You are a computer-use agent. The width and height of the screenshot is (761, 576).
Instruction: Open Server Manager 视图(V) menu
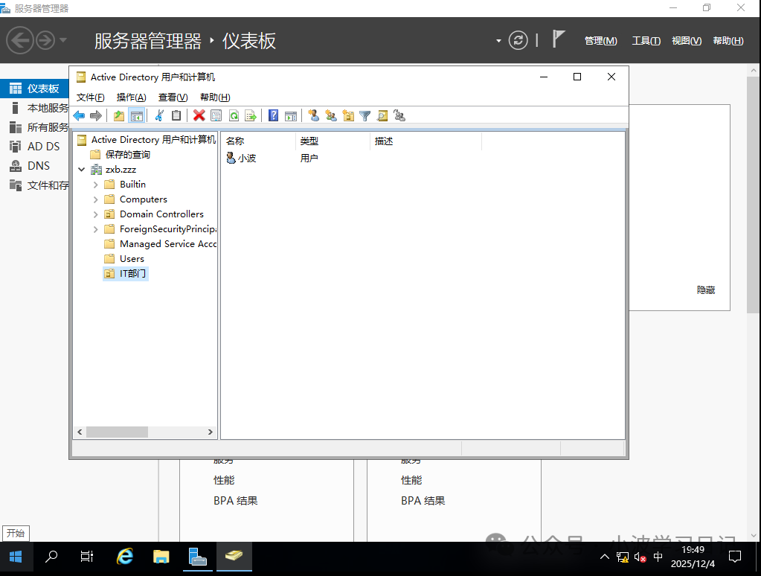click(x=687, y=41)
